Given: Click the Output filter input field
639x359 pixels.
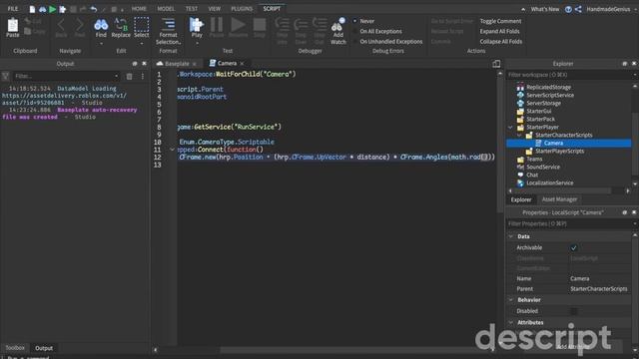Looking at the screenshot, I should tap(66, 76).
